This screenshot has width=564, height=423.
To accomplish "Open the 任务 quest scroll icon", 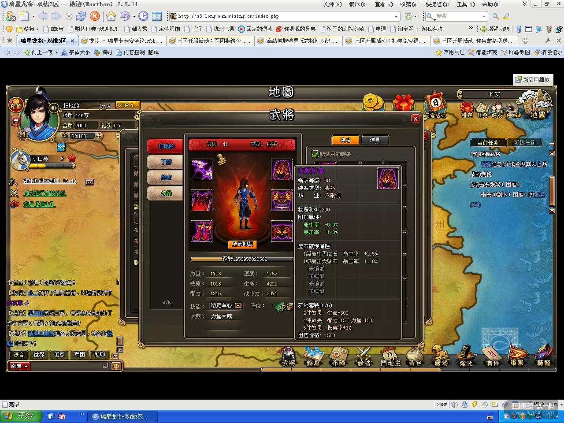I will 483,110.
